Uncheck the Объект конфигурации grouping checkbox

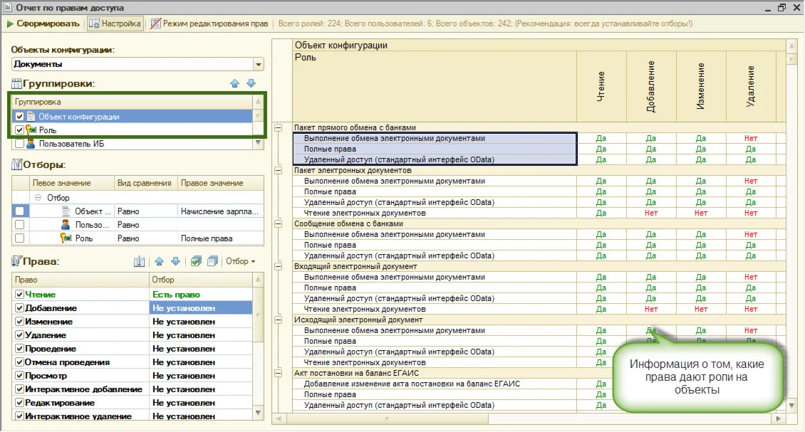coord(20,117)
